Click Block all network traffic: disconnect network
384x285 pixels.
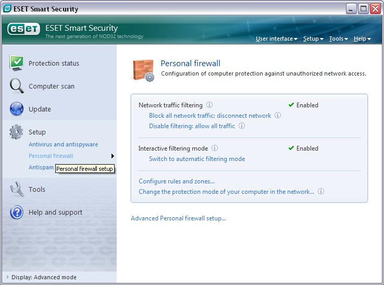coord(210,115)
